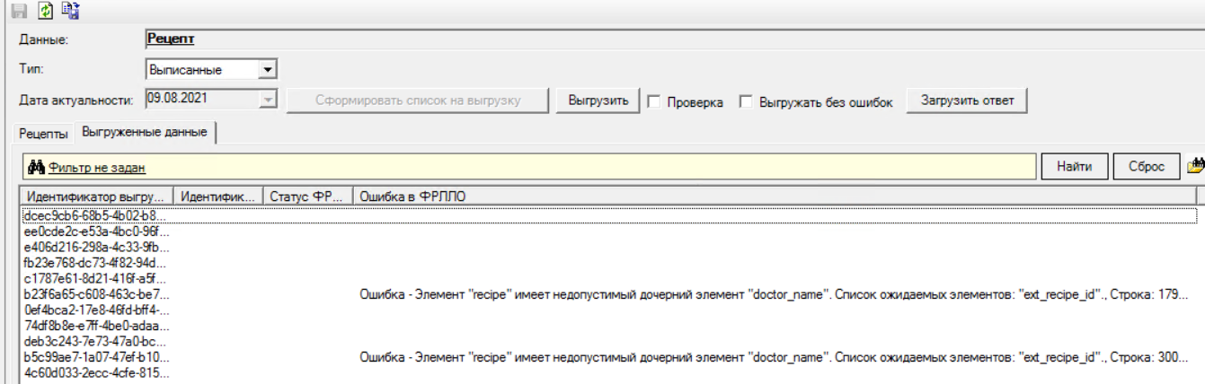Click the Идентифик... column header

click(x=218, y=196)
